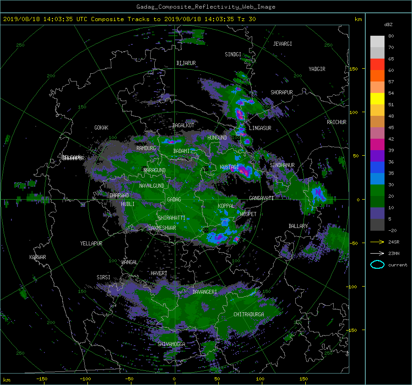This screenshot has width=412, height=385.
Task: Click the Gadag Composite Reflectivity title
Action: pos(206,7)
